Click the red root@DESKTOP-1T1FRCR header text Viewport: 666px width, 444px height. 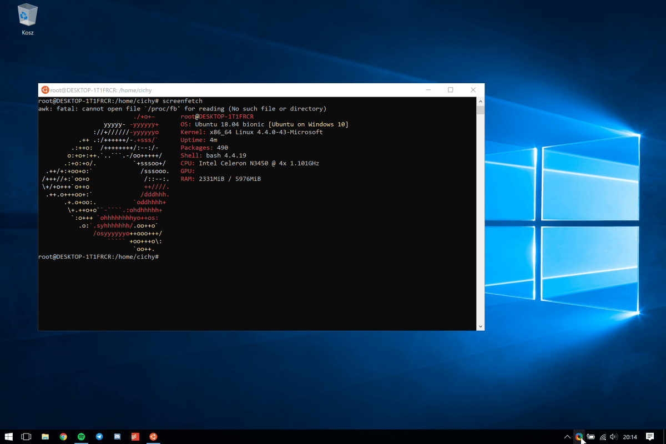tap(217, 117)
